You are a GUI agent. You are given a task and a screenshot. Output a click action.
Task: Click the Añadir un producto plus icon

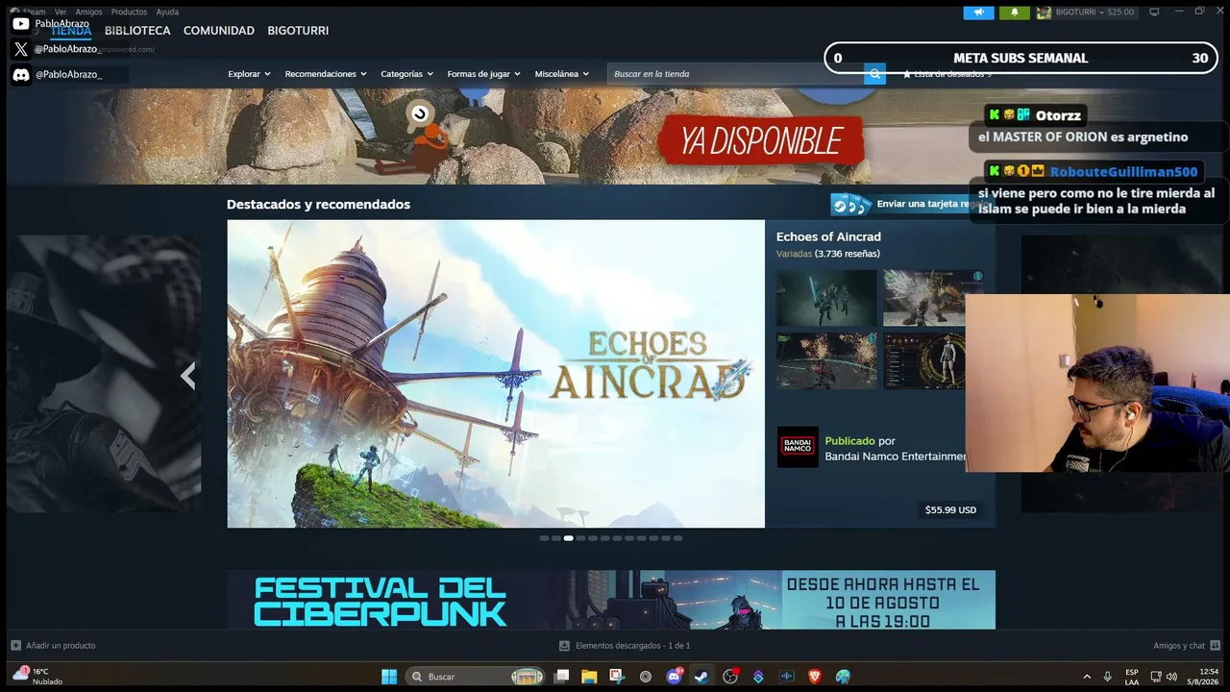(x=15, y=646)
